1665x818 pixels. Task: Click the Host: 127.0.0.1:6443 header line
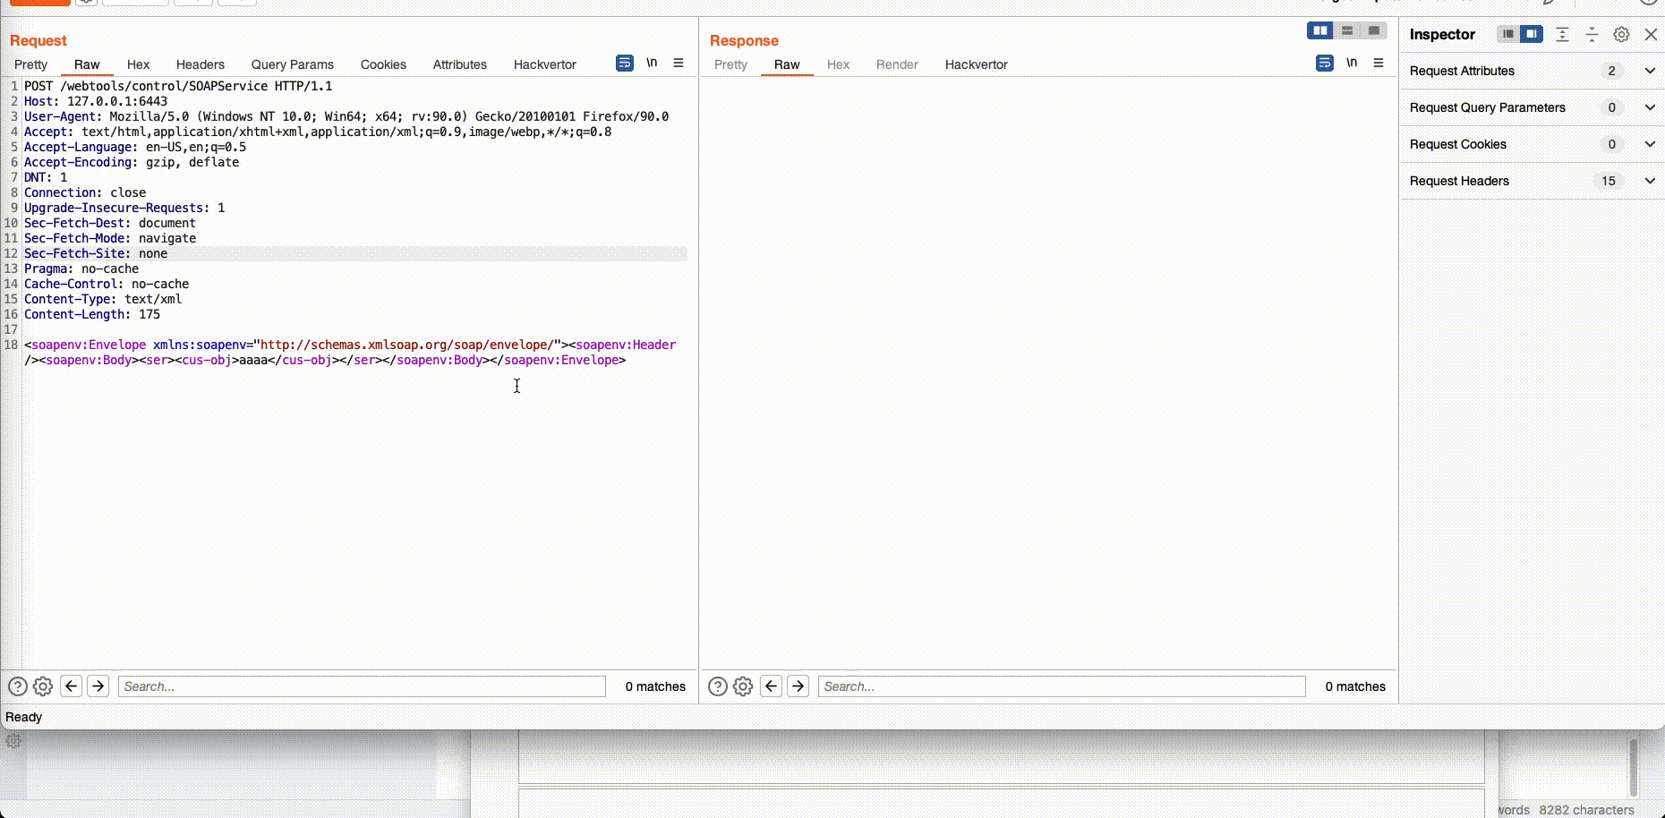point(96,101)
